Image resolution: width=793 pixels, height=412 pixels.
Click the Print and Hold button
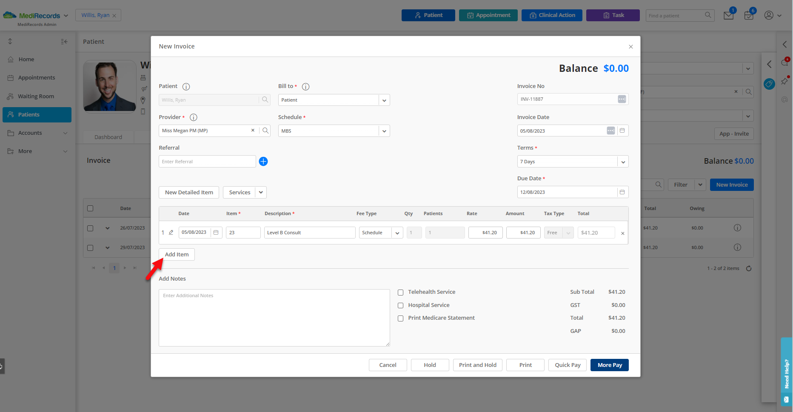click(478, 365)
